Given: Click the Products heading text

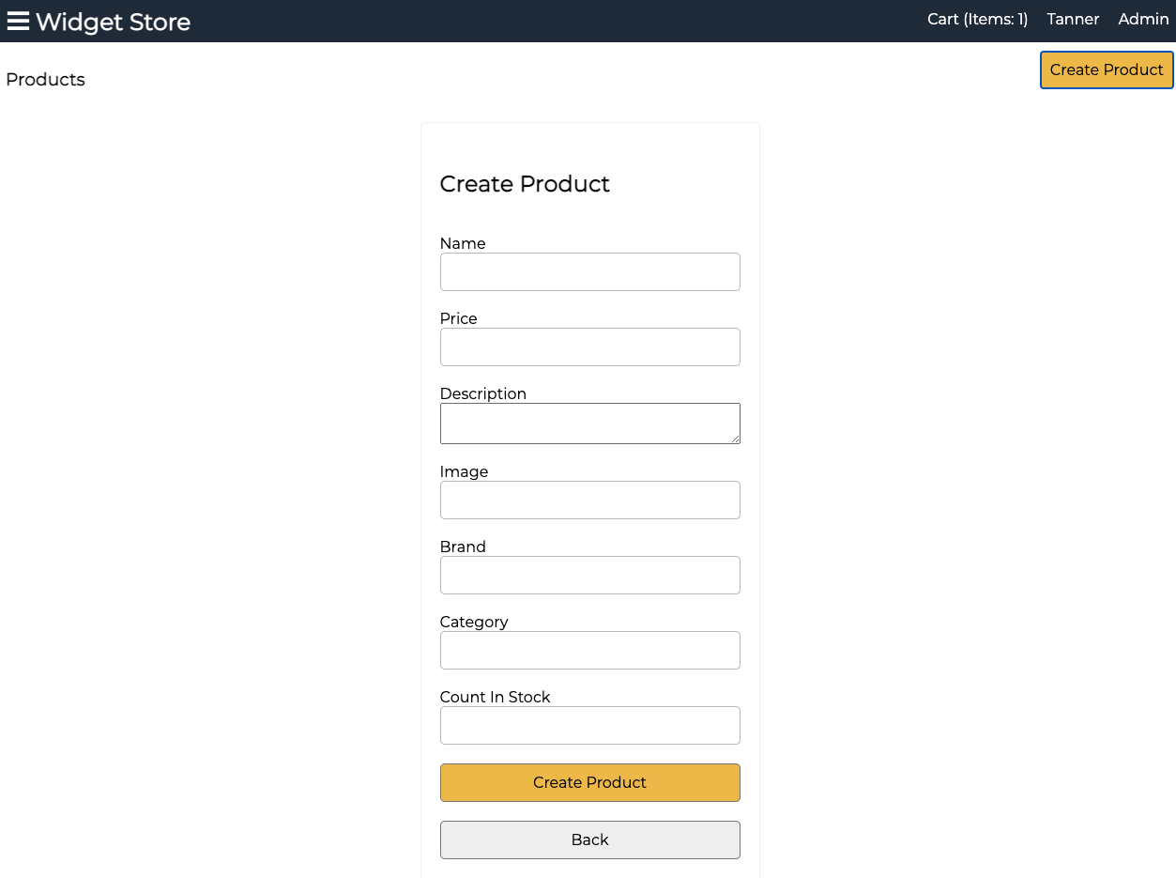Looking at the screenshot, I should 45,80.
